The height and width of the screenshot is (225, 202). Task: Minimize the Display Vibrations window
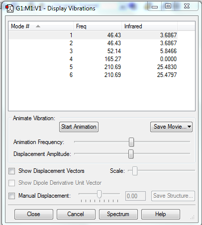coord(155,6)
